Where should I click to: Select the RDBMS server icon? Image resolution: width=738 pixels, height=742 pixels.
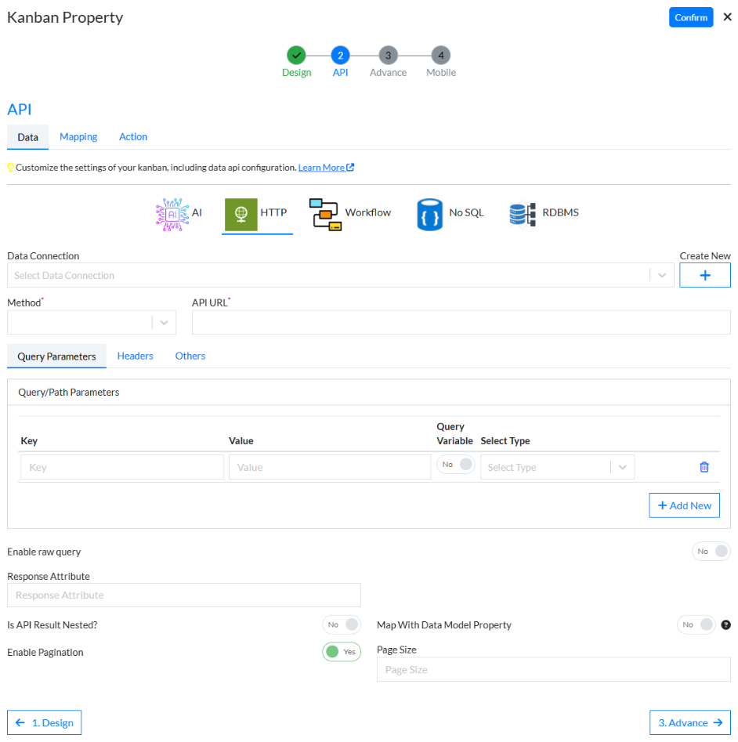click(x=523, y=215)
